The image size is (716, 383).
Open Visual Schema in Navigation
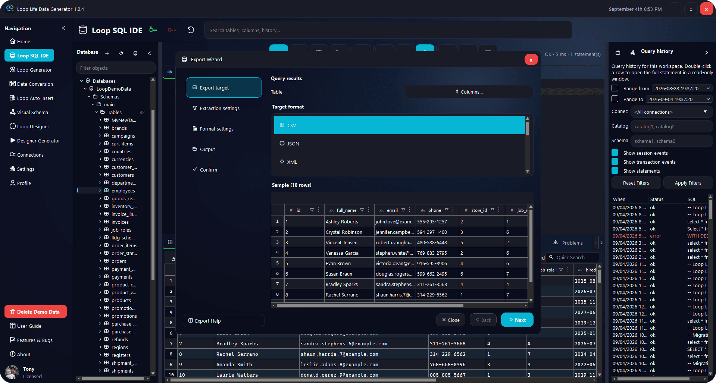(x=29, y=112)
